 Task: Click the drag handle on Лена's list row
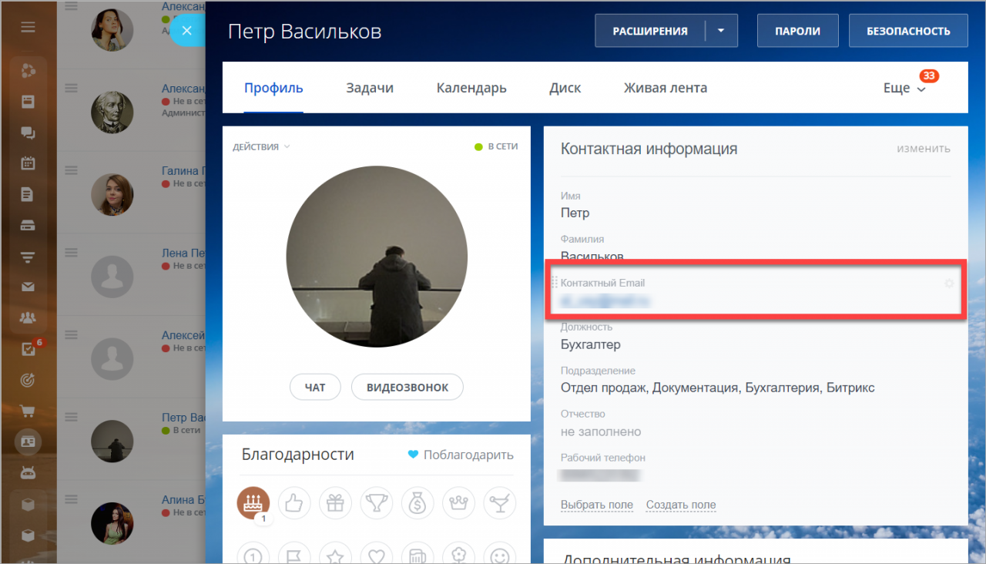71,252
